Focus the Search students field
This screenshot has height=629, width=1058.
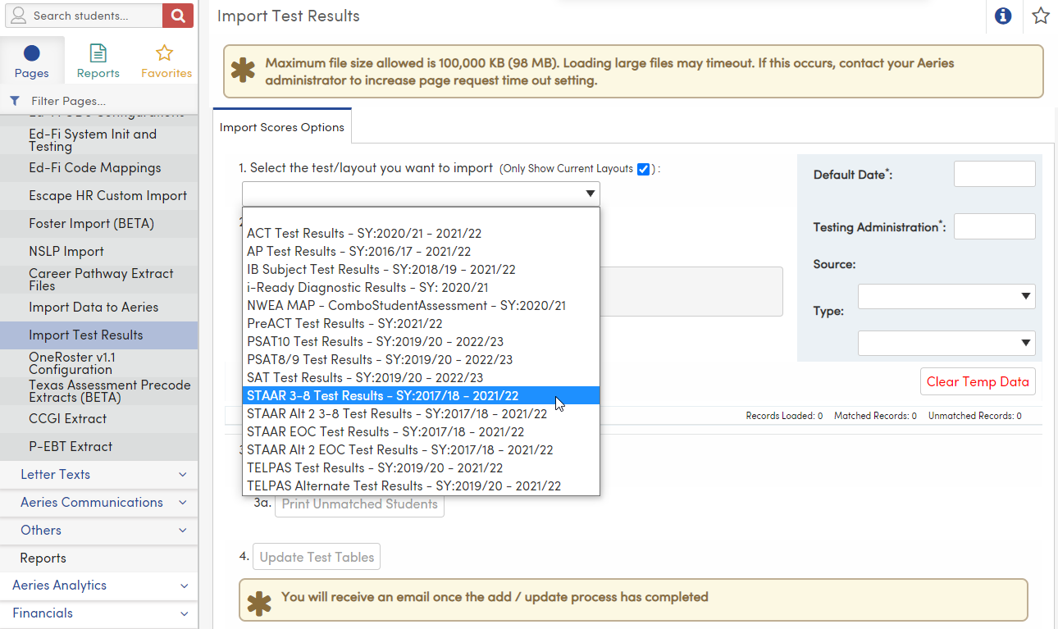point(83,16)
